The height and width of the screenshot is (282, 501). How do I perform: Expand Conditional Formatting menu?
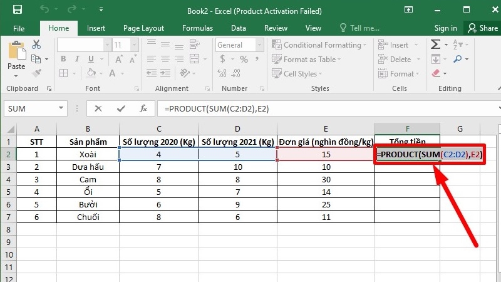(319, 44)
